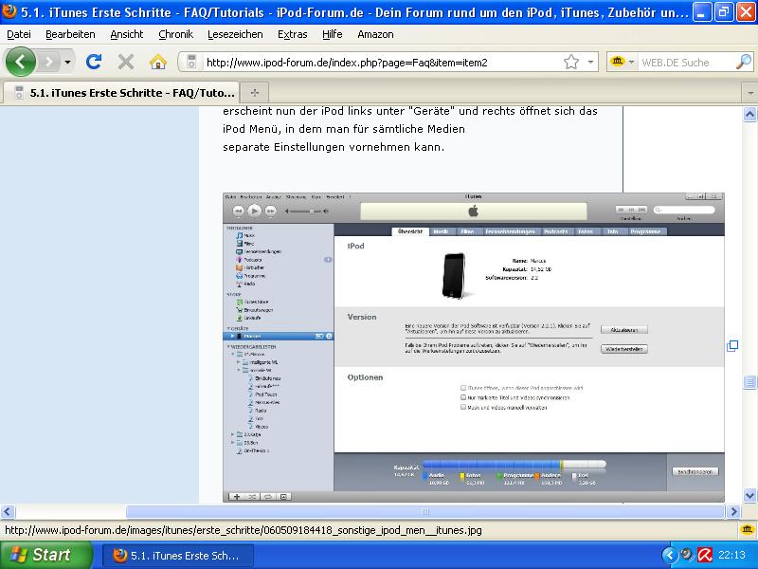Click the plus add-playlist button in iTunes
The height and width of the screenshot is (569, 758).
237,496
